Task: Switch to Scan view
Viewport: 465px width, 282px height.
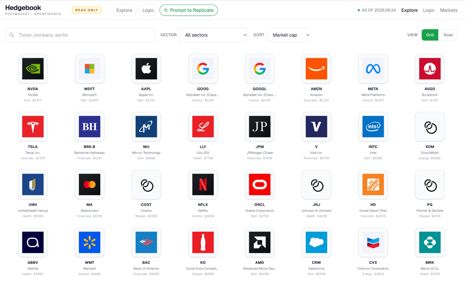Action: 448,35
